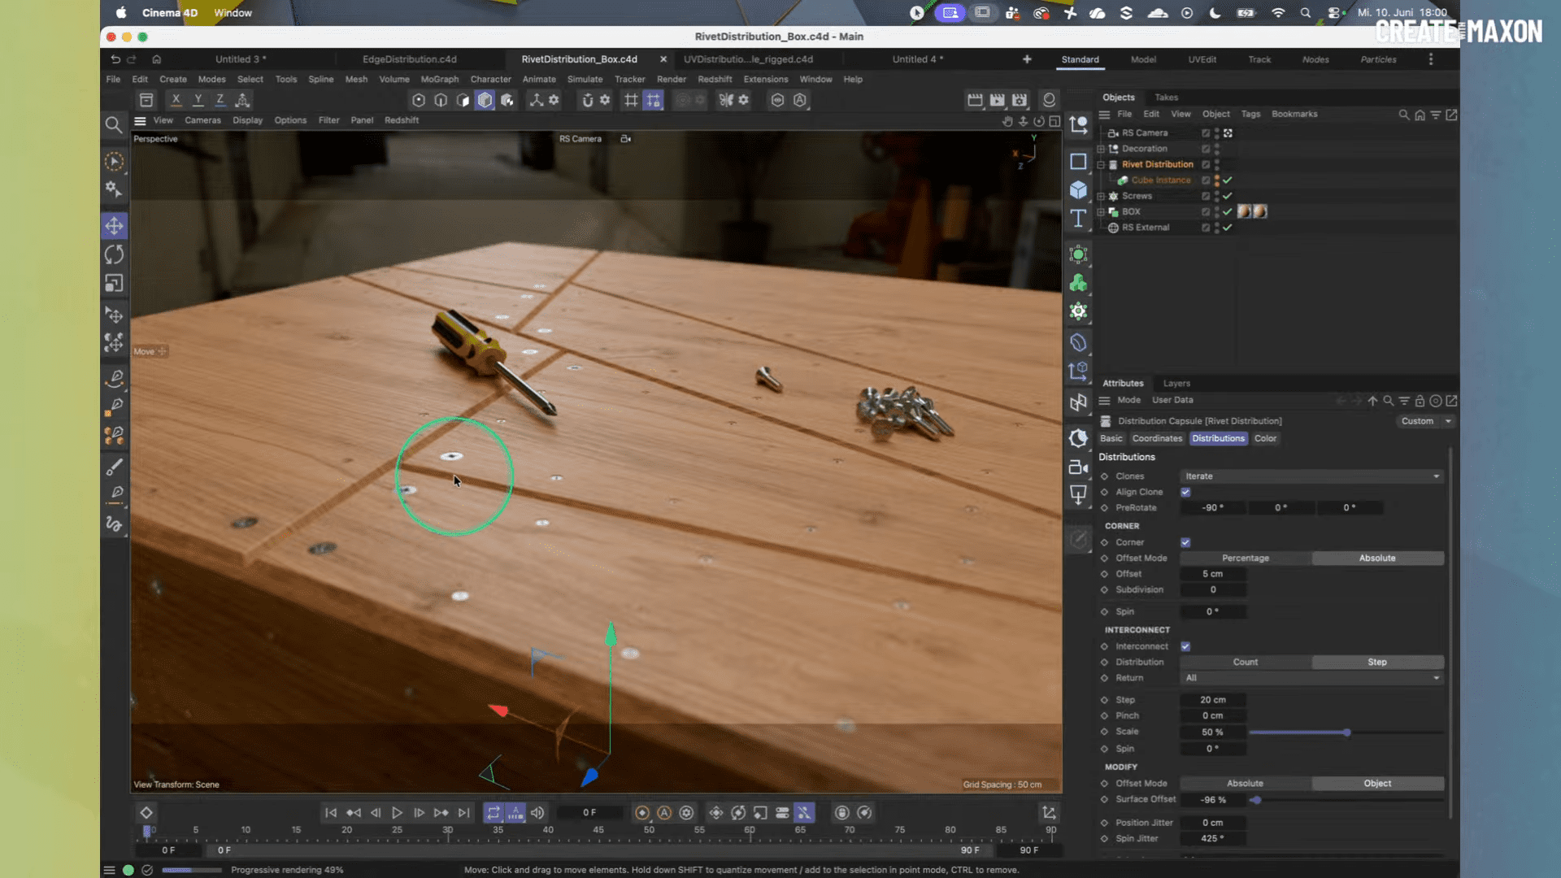Click the camera icon next to RS Camera label
This screenshot has width=1561, height=878.
point(625,139)
